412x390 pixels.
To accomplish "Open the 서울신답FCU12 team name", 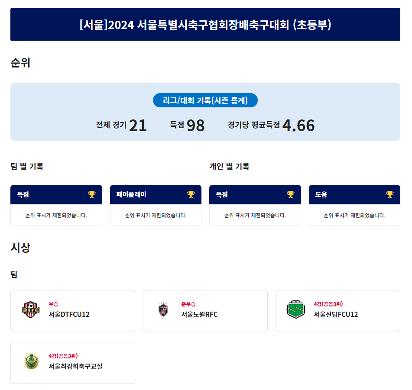I will (336, 314).
